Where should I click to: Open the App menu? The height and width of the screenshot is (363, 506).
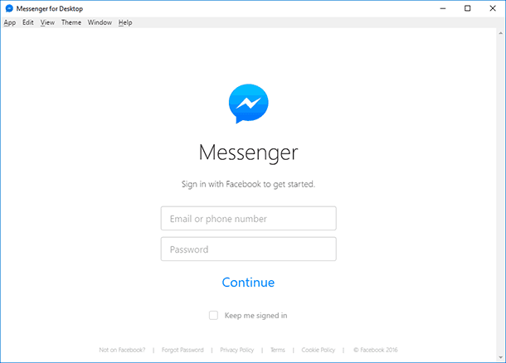[10, 22]
